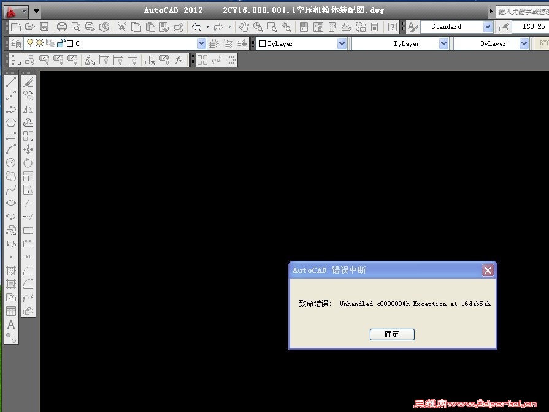The height and width of the screenshot is (412, 549).
Task: Select the Hatch tool
Action: point(11,271)
